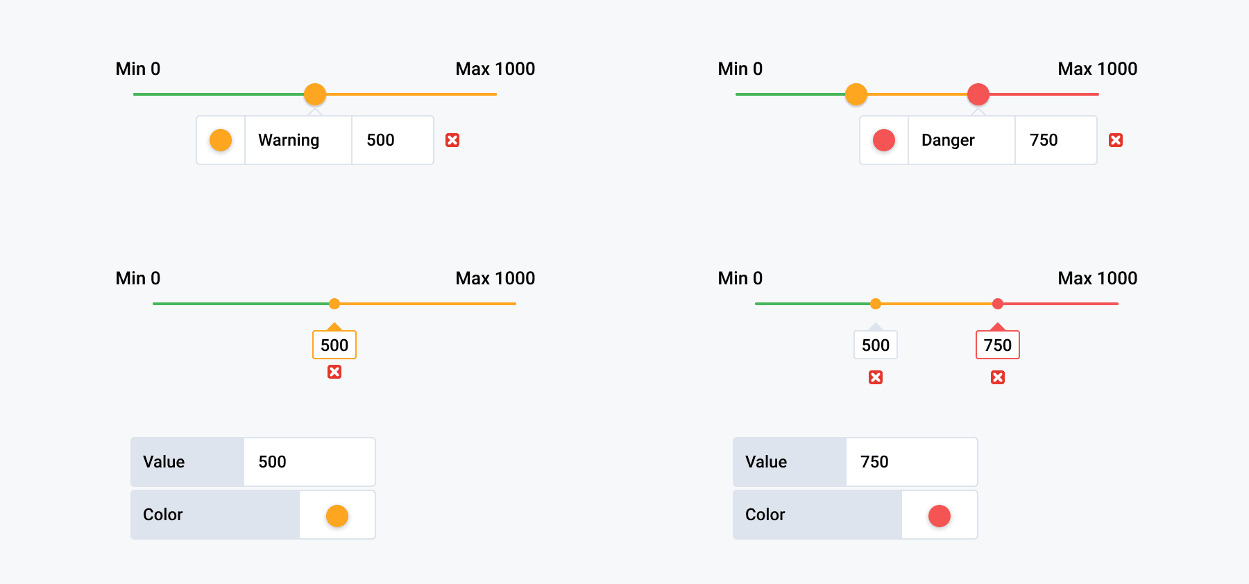Click the red swatch beside Danger label
This screenshot has height=584, width=1249.
coord(884,140)
